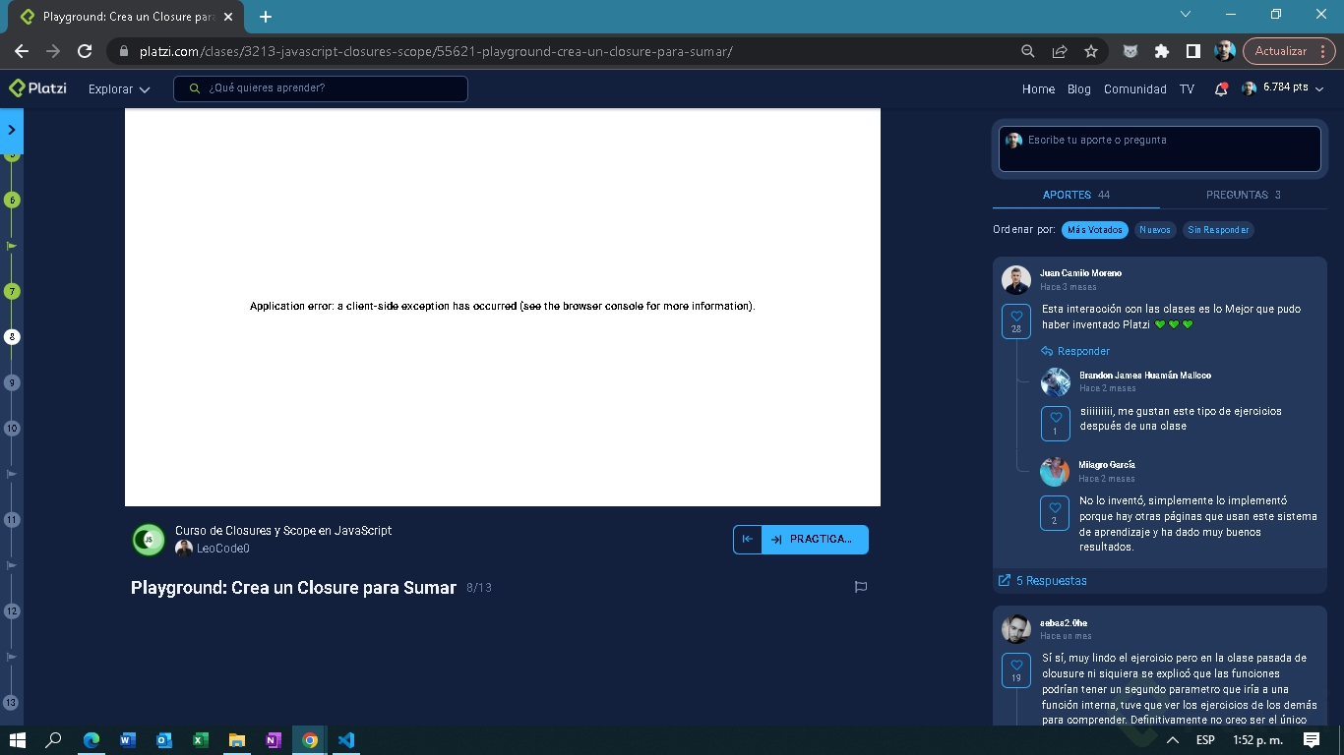The image size is (1344, 755).
Task: Open the Actualizar Chrome update menu
Action: click(x=1288, y=51)
